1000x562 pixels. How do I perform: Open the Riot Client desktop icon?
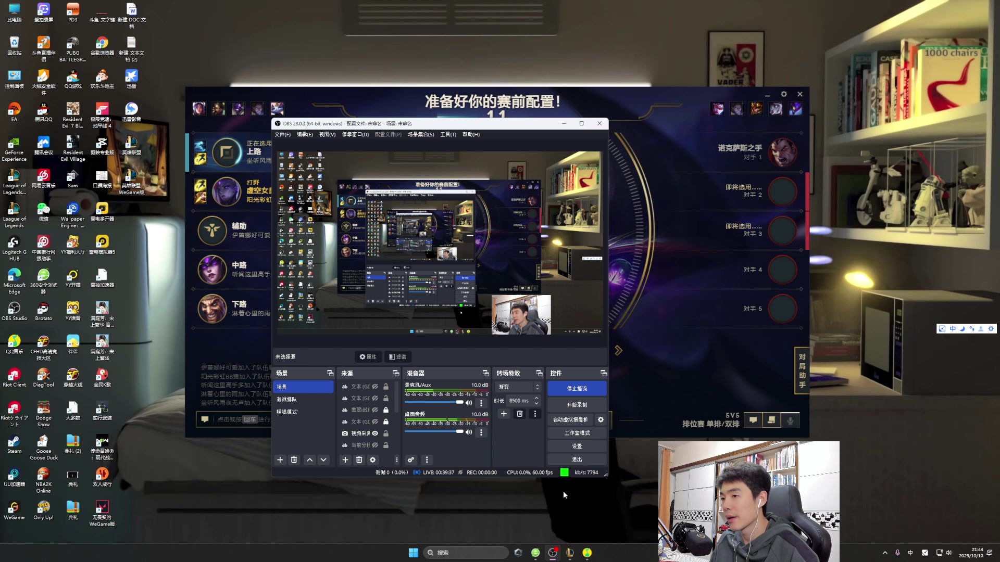(x=14, y=377)
